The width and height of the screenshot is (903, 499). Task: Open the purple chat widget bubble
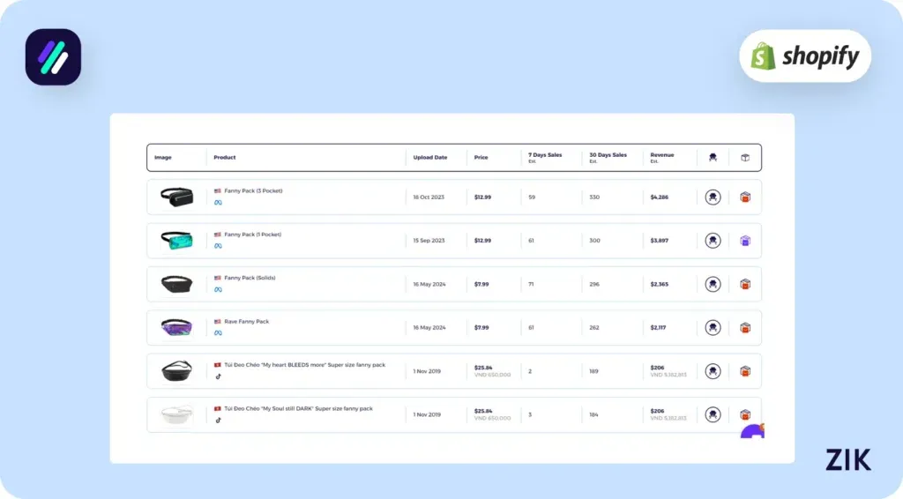tap(753, 432)
